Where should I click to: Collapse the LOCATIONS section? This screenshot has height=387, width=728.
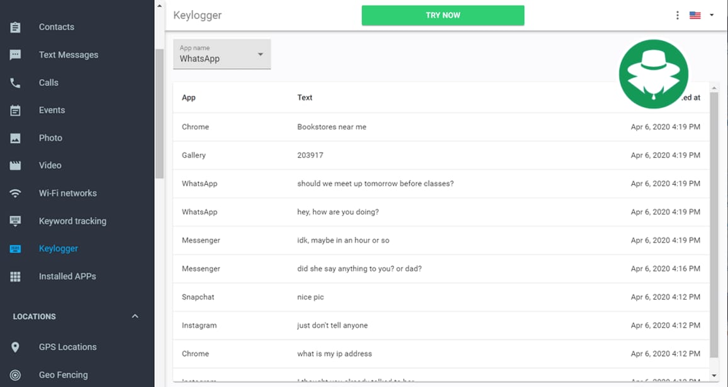(x=134, y=316)
